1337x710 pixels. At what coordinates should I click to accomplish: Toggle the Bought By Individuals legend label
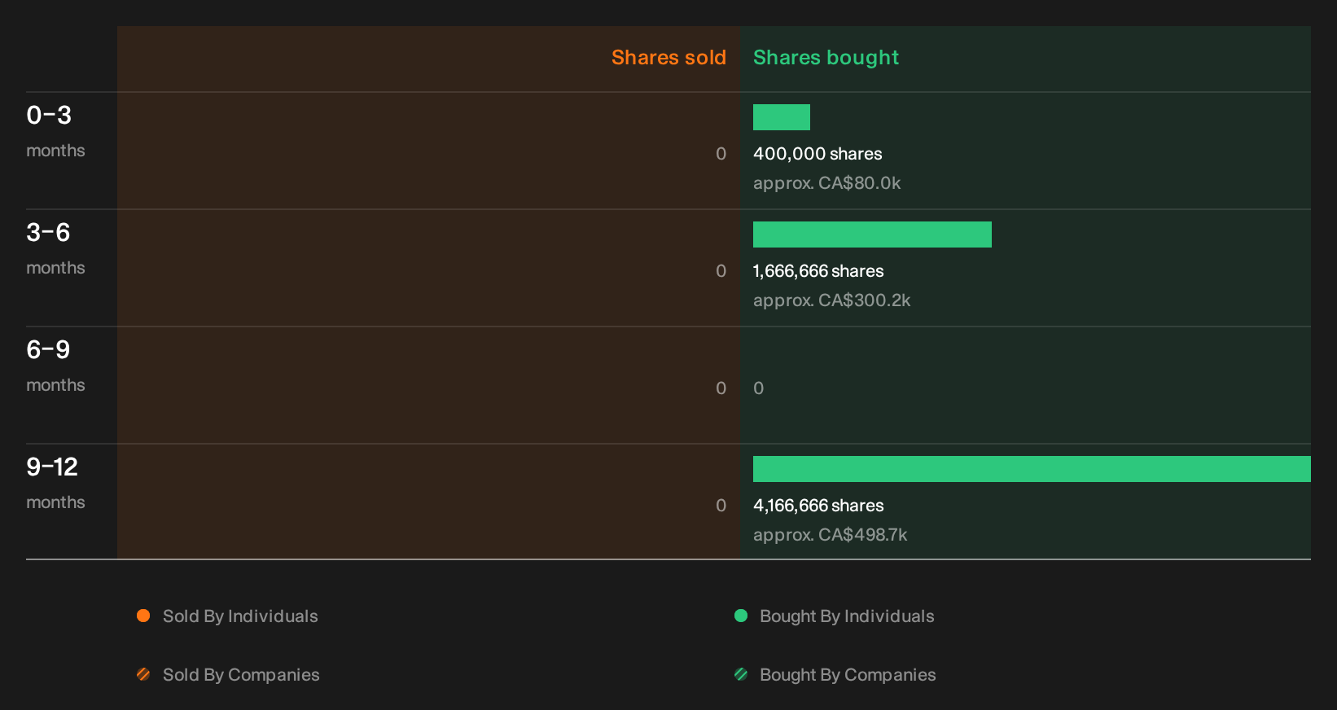[847, 616]
